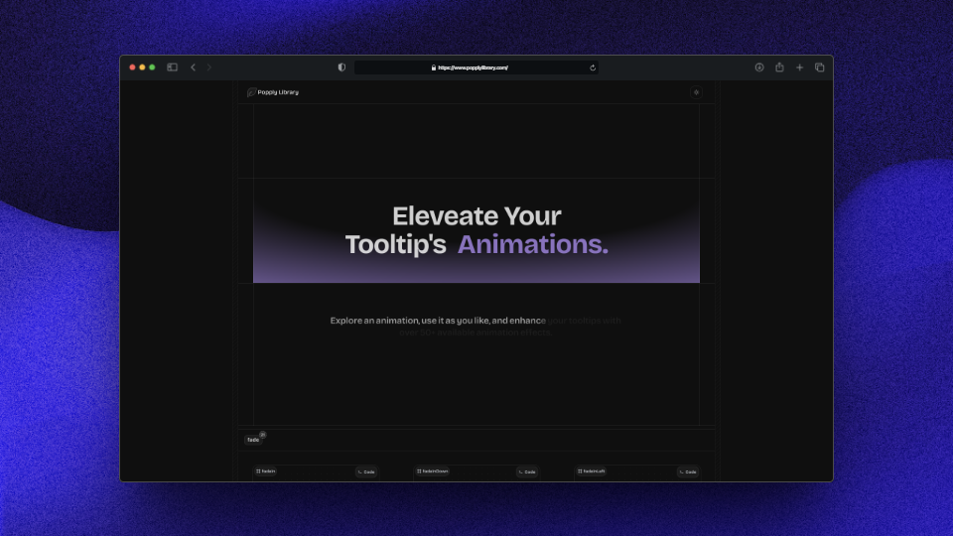Click the lock icon in address bar
Screen dimensions: 953x536
coord(434,67)
